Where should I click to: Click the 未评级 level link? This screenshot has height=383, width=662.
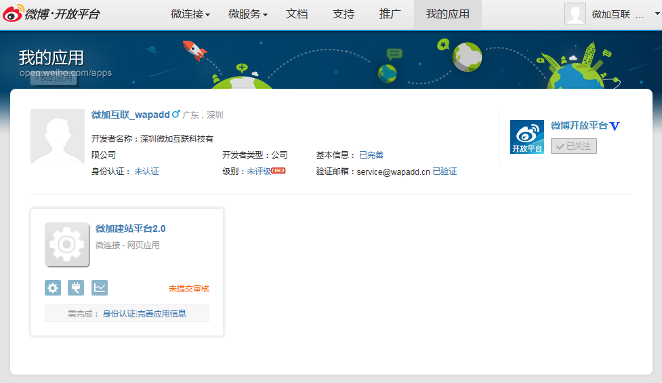[x=258, y=172]
